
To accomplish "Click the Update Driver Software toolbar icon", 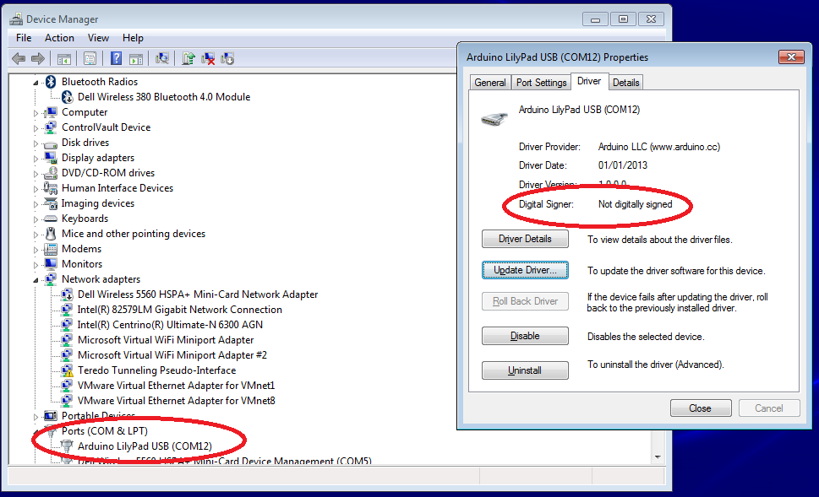I will tap(188, 58).
